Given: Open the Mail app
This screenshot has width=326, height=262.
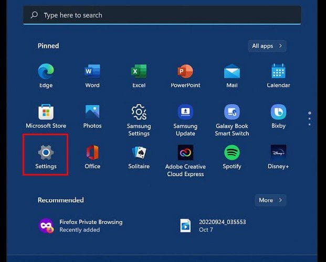Looking at the screenshot, I should 232,76.
